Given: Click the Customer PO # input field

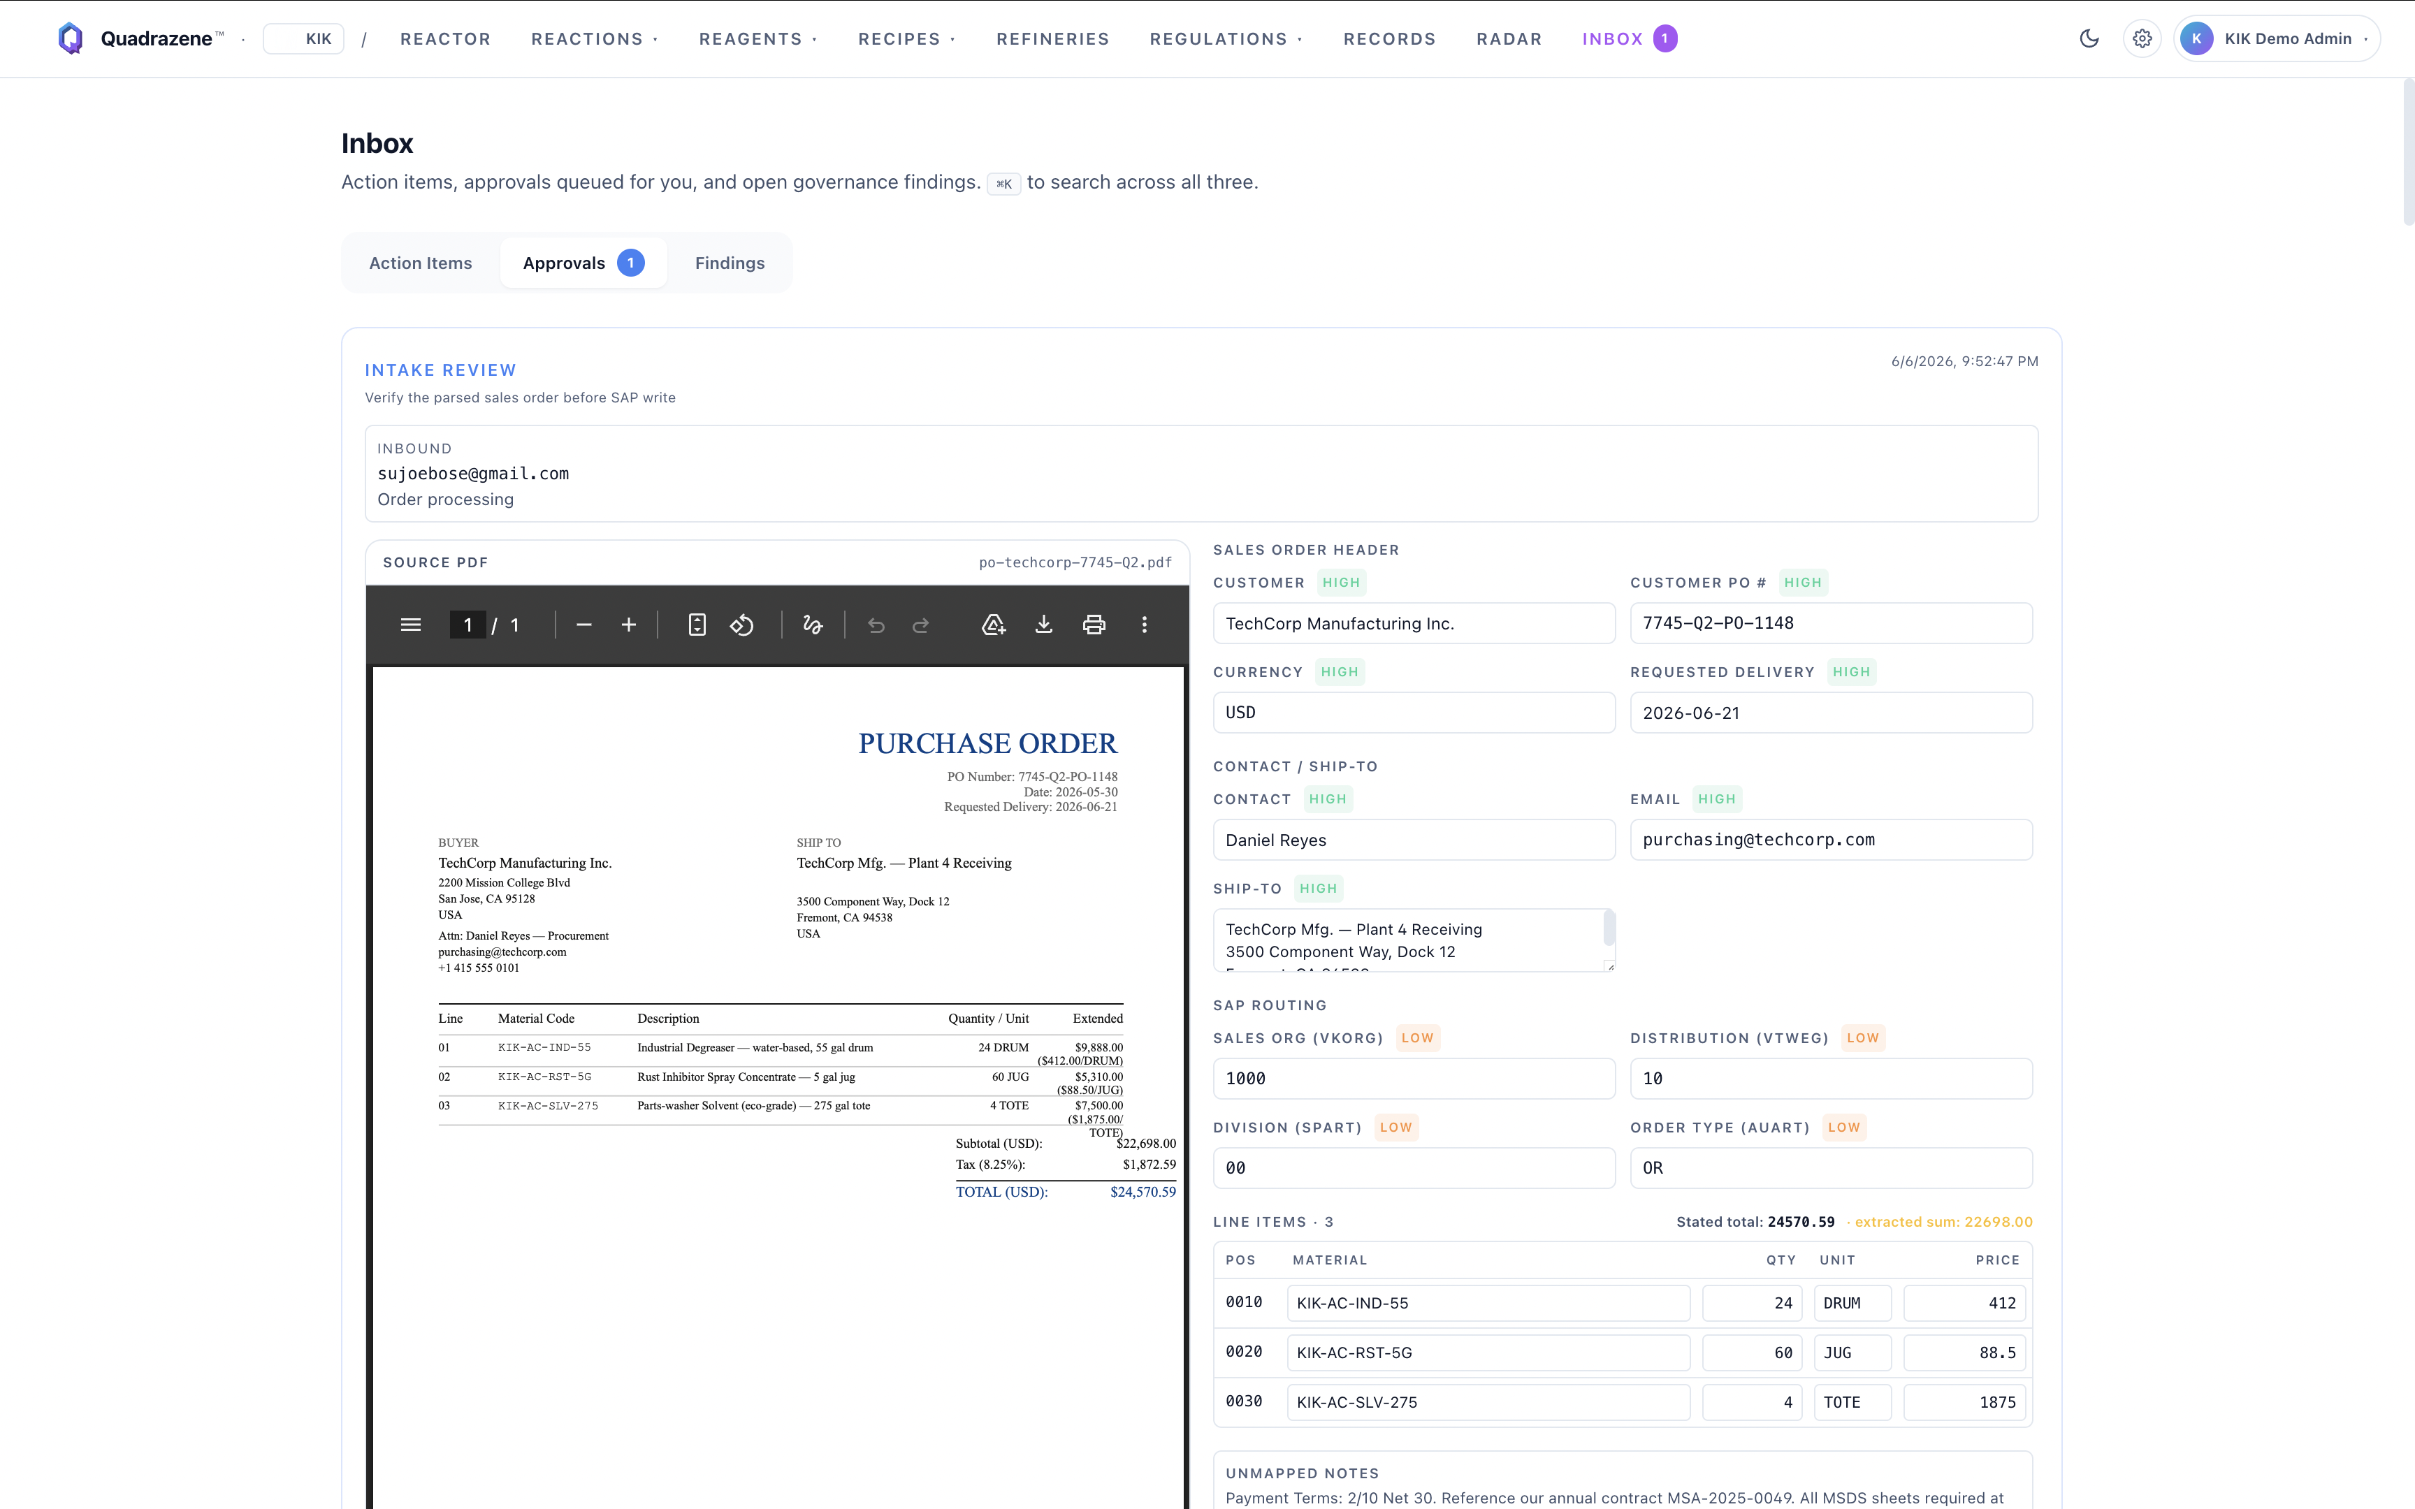Looking at the screenshot, I should pos(1832,622).
